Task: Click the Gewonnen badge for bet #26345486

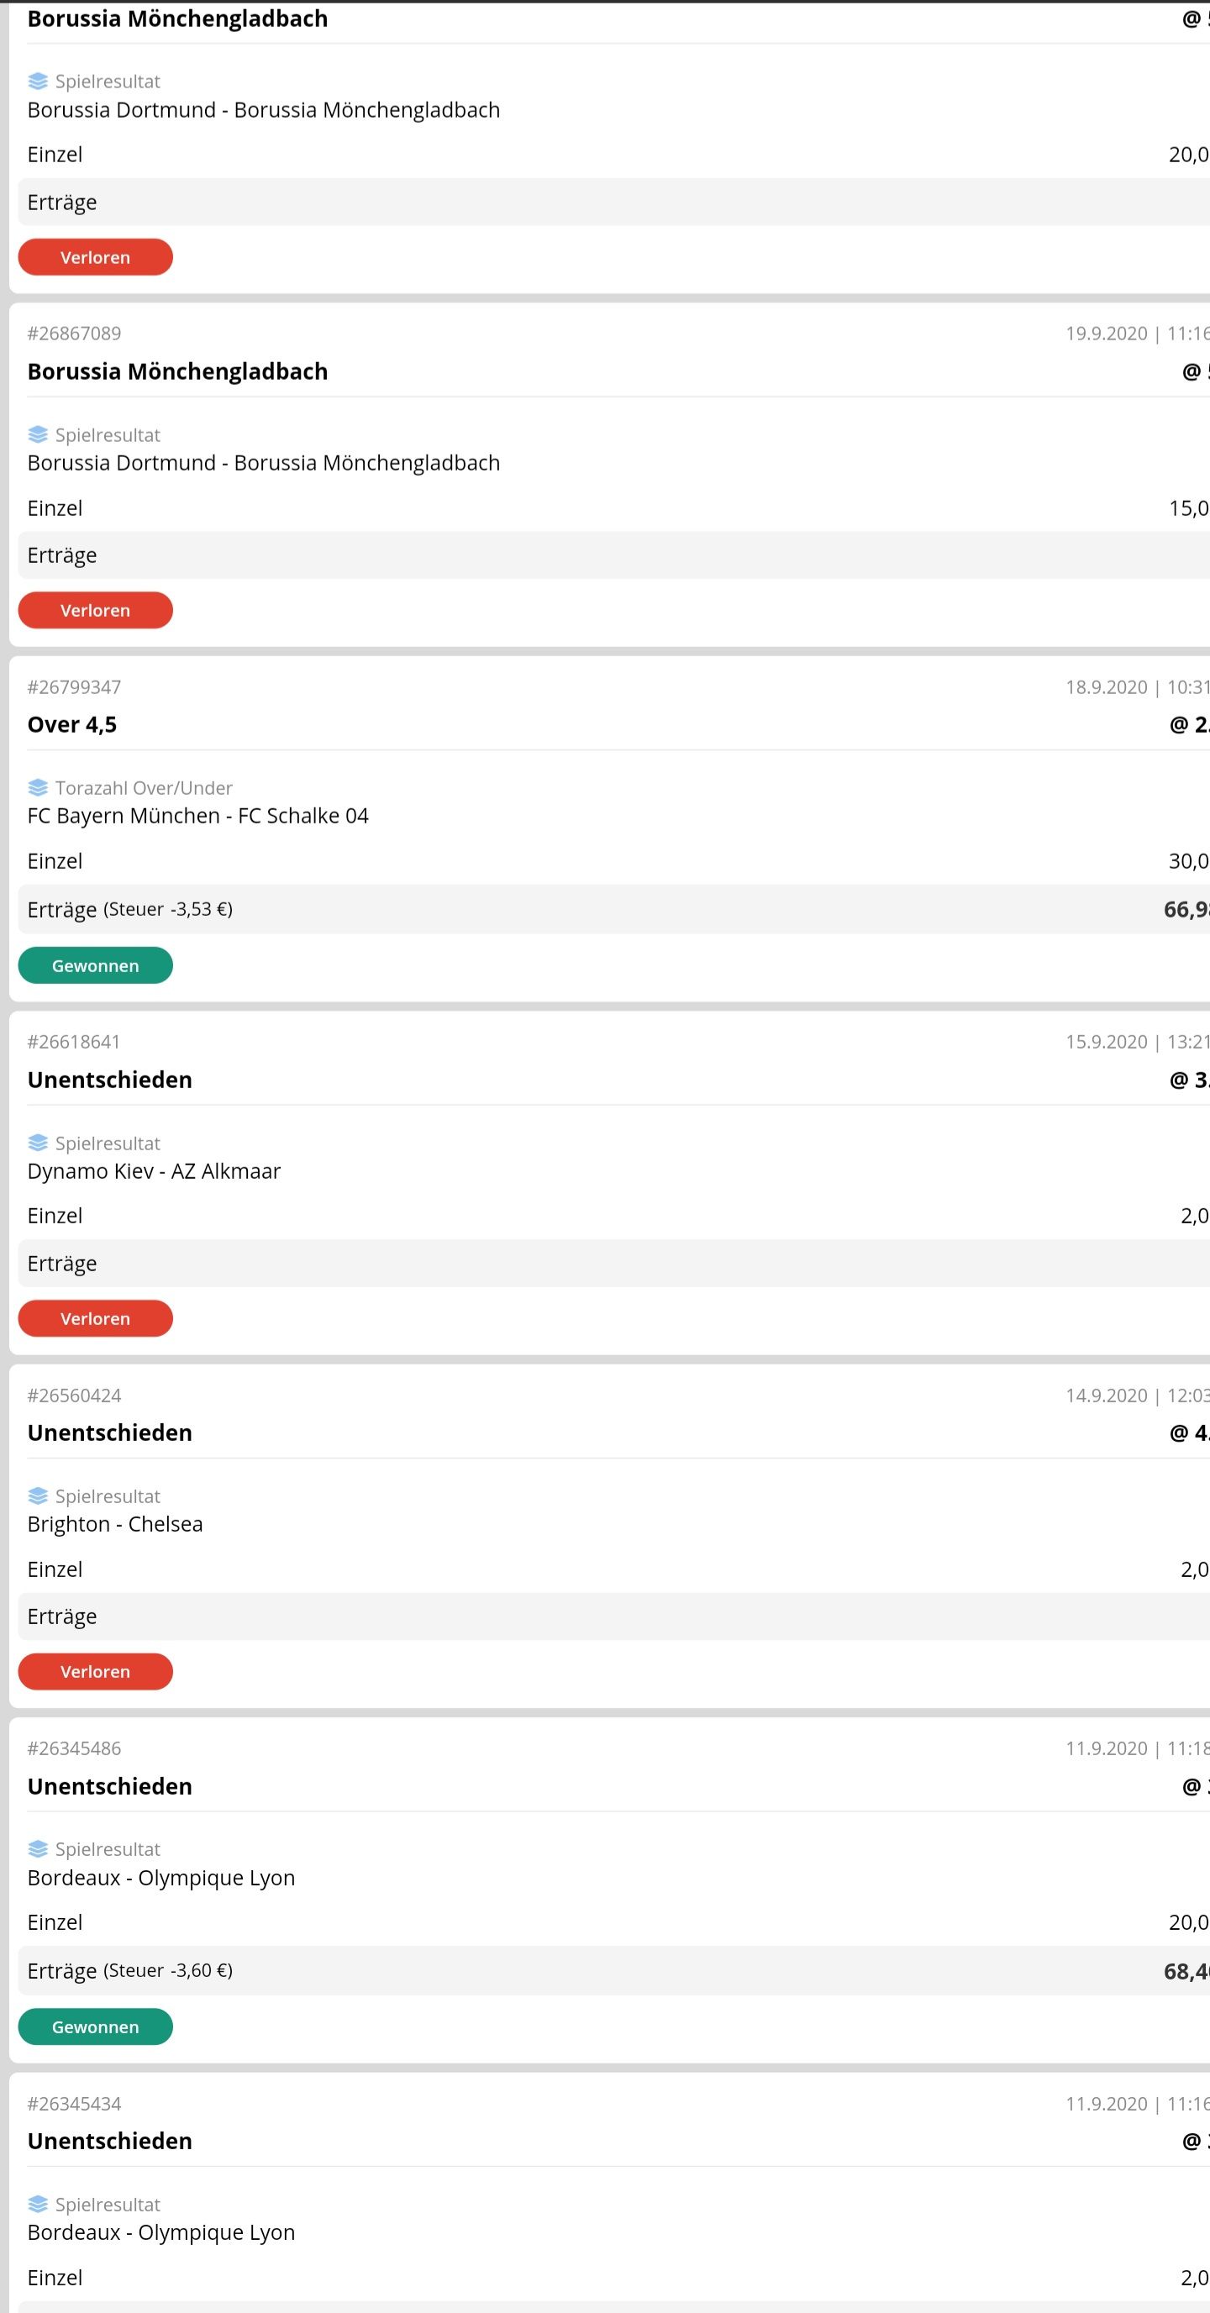Action: 95,2027
